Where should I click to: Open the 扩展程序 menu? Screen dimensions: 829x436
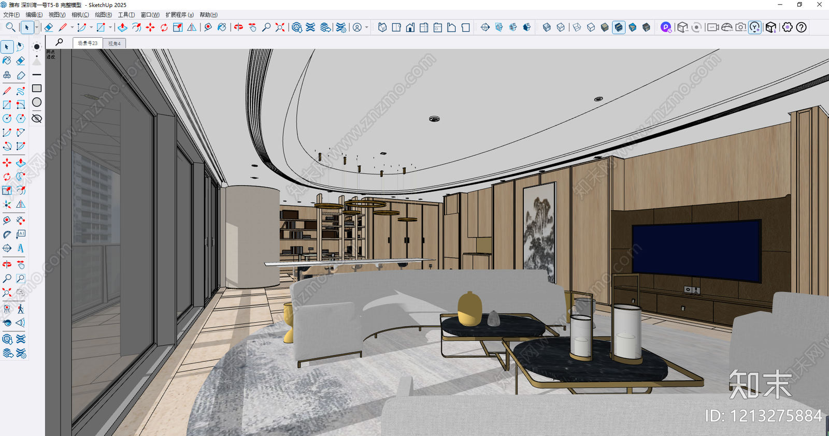tap(180, 14)
